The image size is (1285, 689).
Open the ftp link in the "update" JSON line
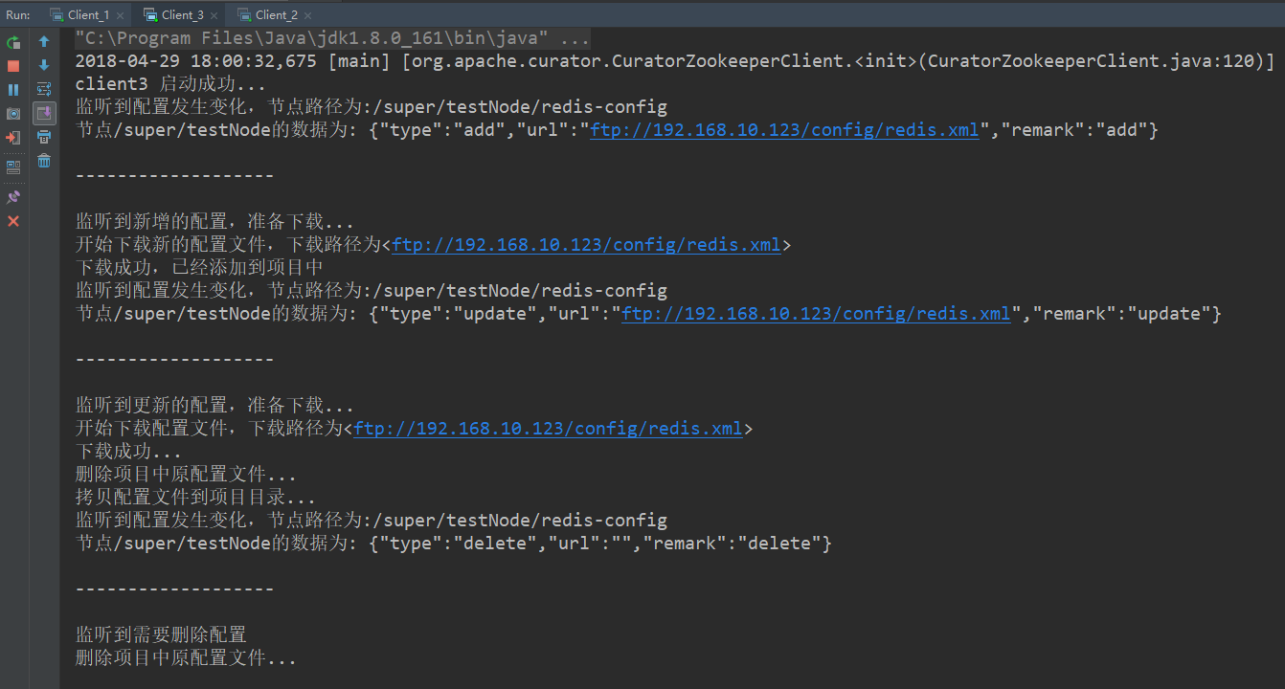[816, 314]
